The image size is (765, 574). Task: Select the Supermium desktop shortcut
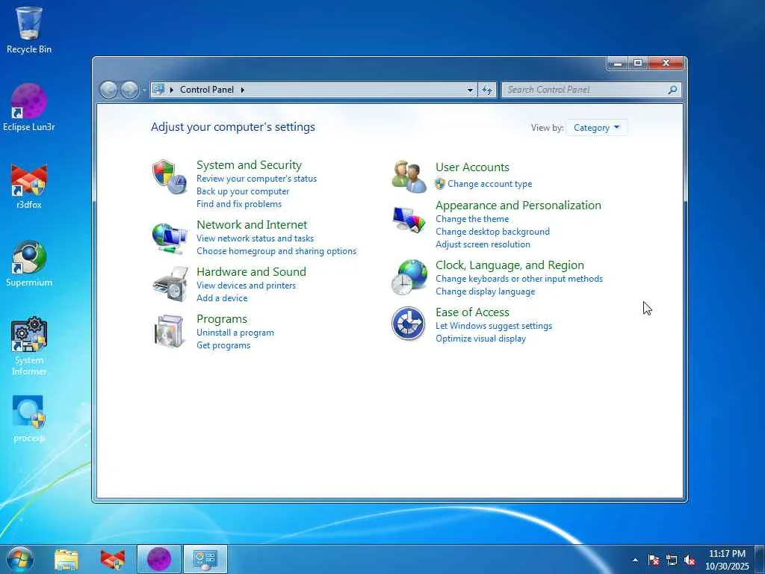[x=29, y=264]
